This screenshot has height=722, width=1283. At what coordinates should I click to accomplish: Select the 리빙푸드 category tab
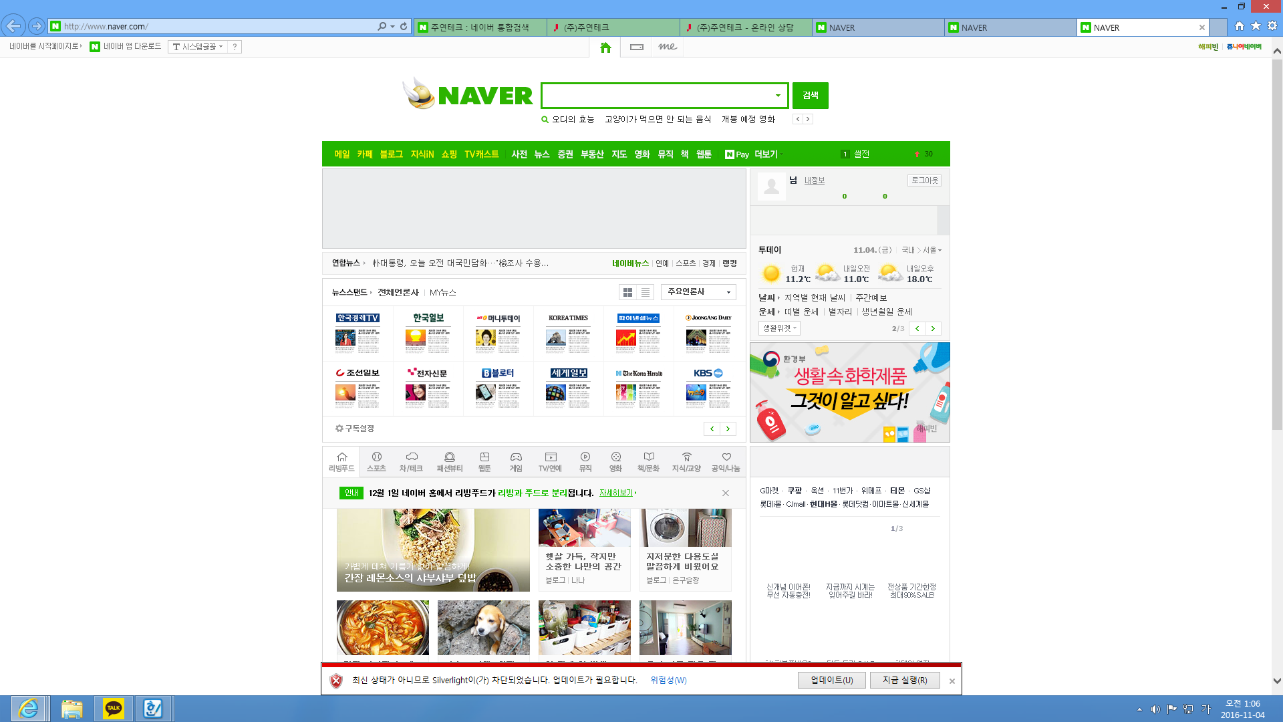click(341, 462)
